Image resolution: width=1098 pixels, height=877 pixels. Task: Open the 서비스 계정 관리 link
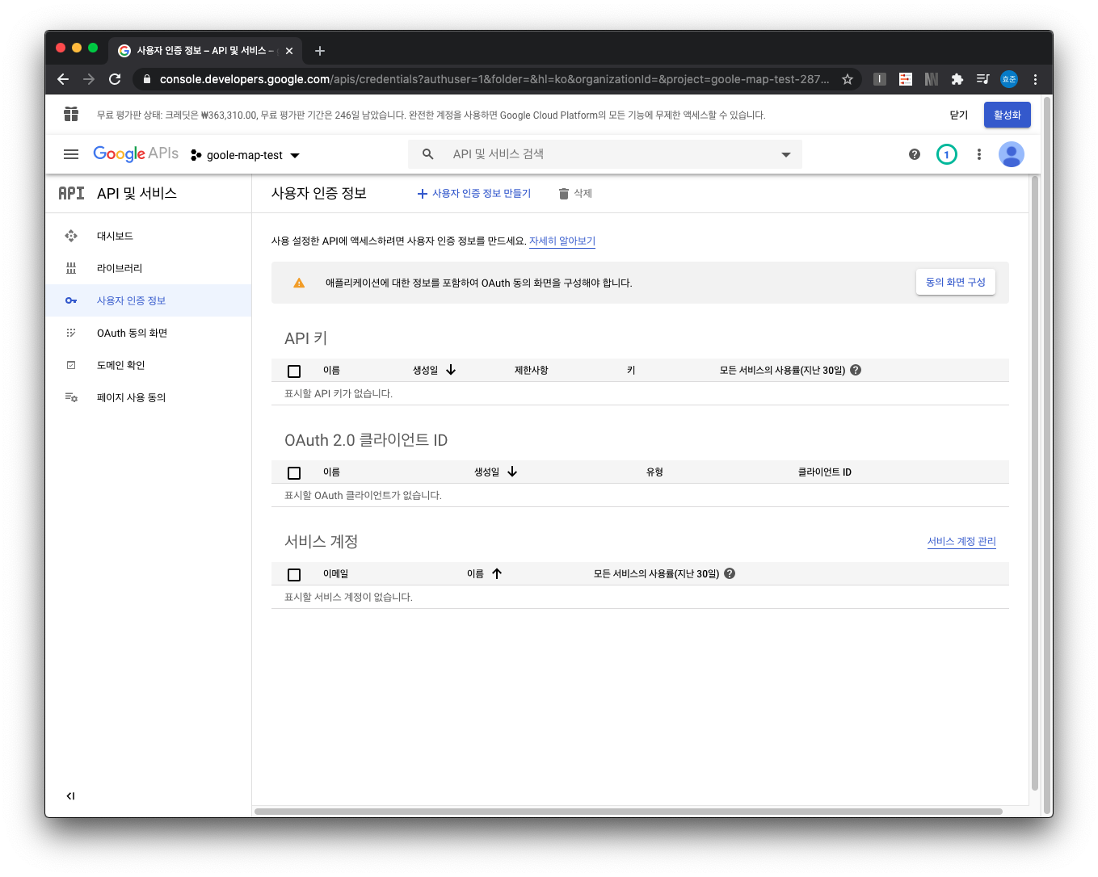[x=961, y=541]
